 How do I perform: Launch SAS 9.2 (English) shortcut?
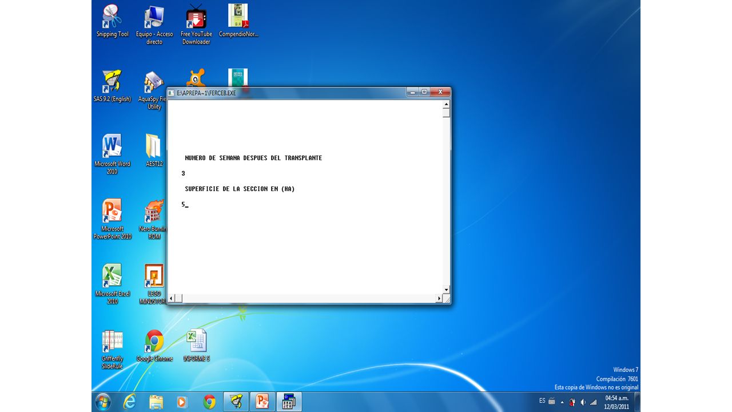pos(112,86)
